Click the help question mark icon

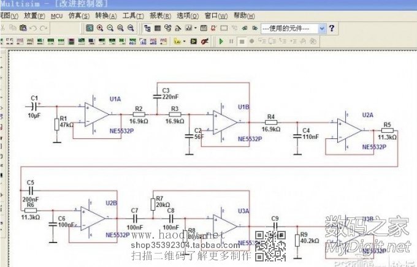332,28
